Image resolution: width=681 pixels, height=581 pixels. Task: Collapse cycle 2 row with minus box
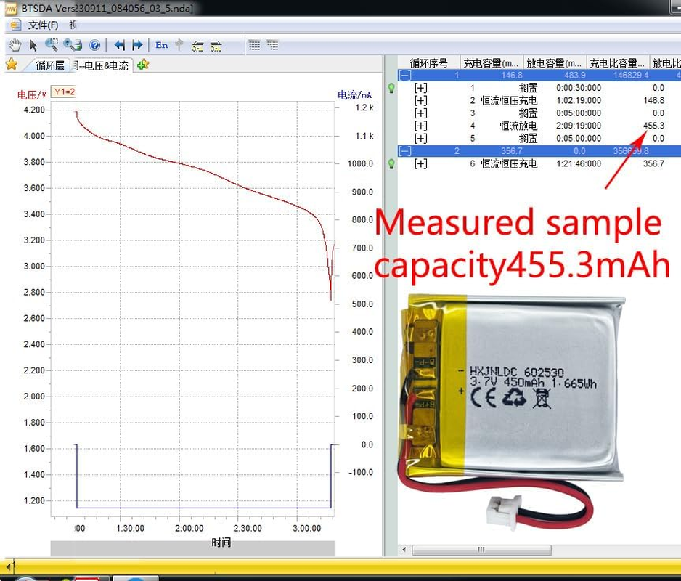click(x=405, y=151)
